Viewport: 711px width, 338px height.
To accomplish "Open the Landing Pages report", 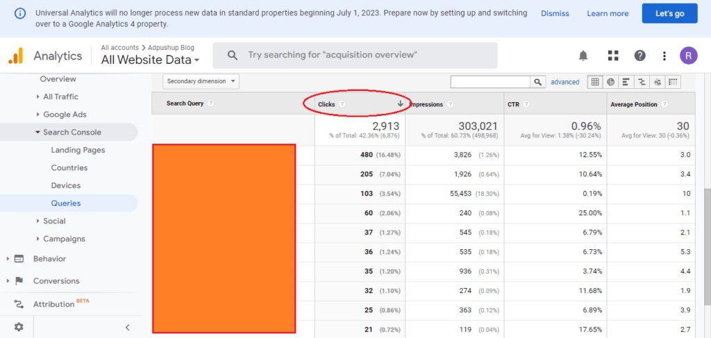I will pos(78,150).
